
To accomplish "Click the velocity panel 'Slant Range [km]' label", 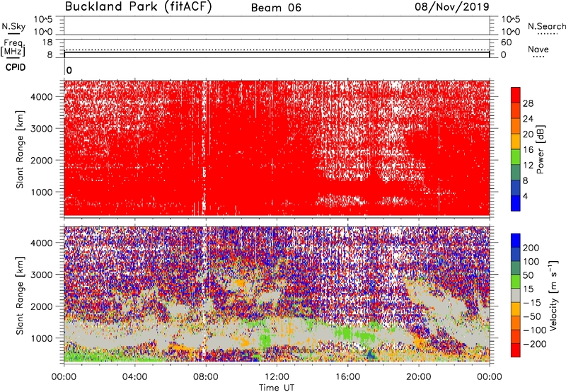I will [x=20, y=296].
